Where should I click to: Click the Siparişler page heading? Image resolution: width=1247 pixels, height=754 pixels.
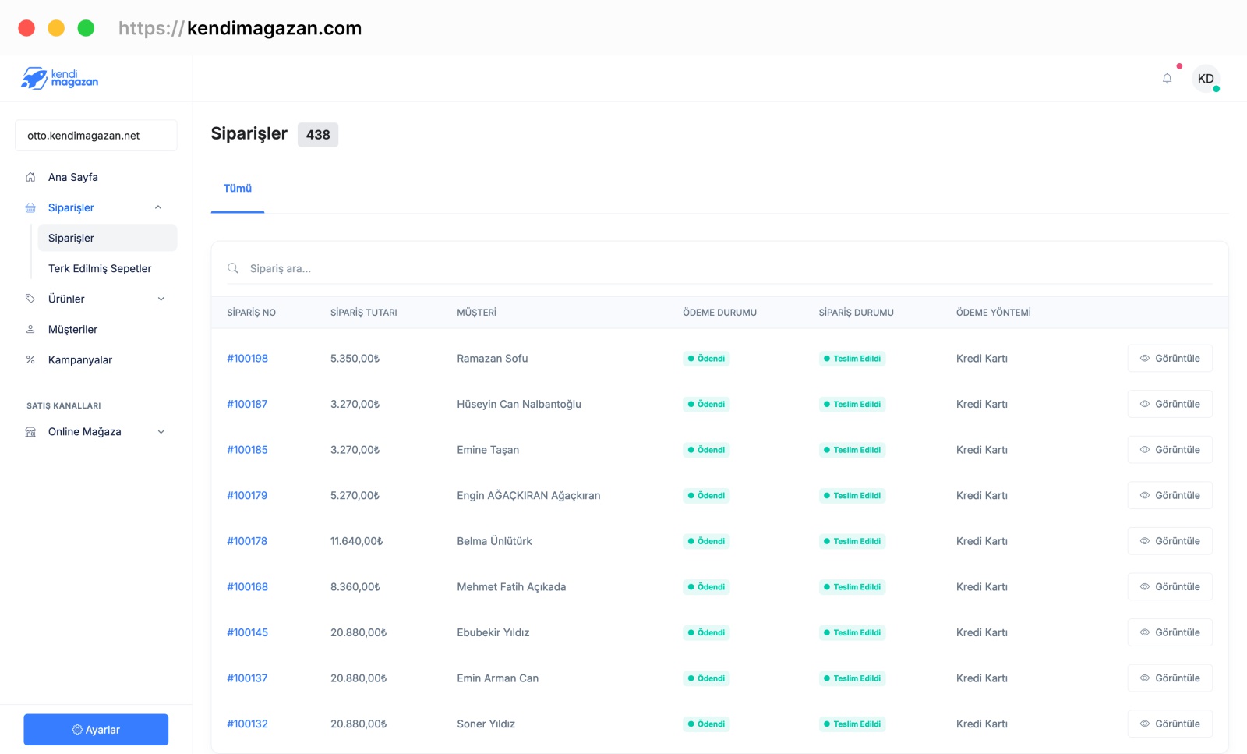tap(249, 133)
